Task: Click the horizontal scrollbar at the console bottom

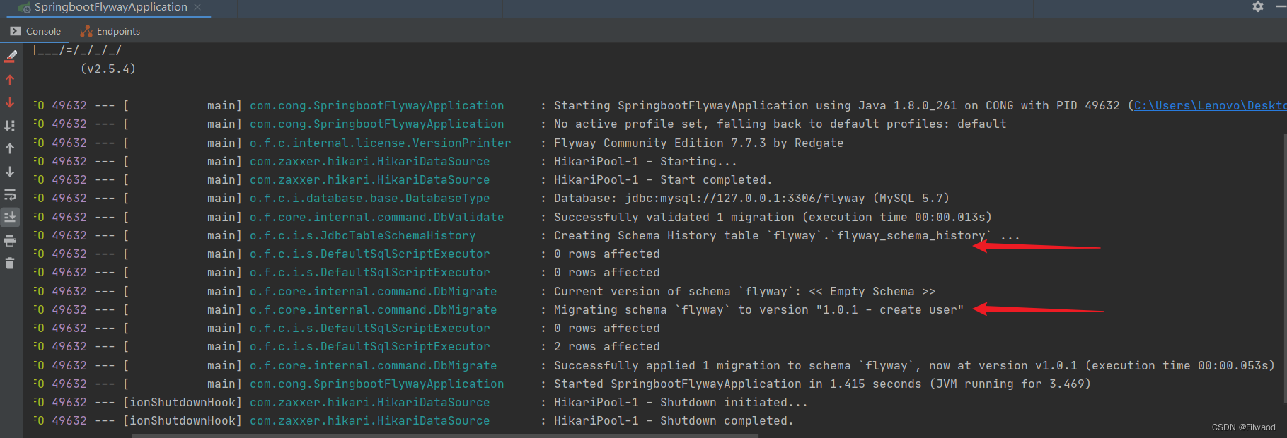Action: pyautogui.click(x=445, y=435)
